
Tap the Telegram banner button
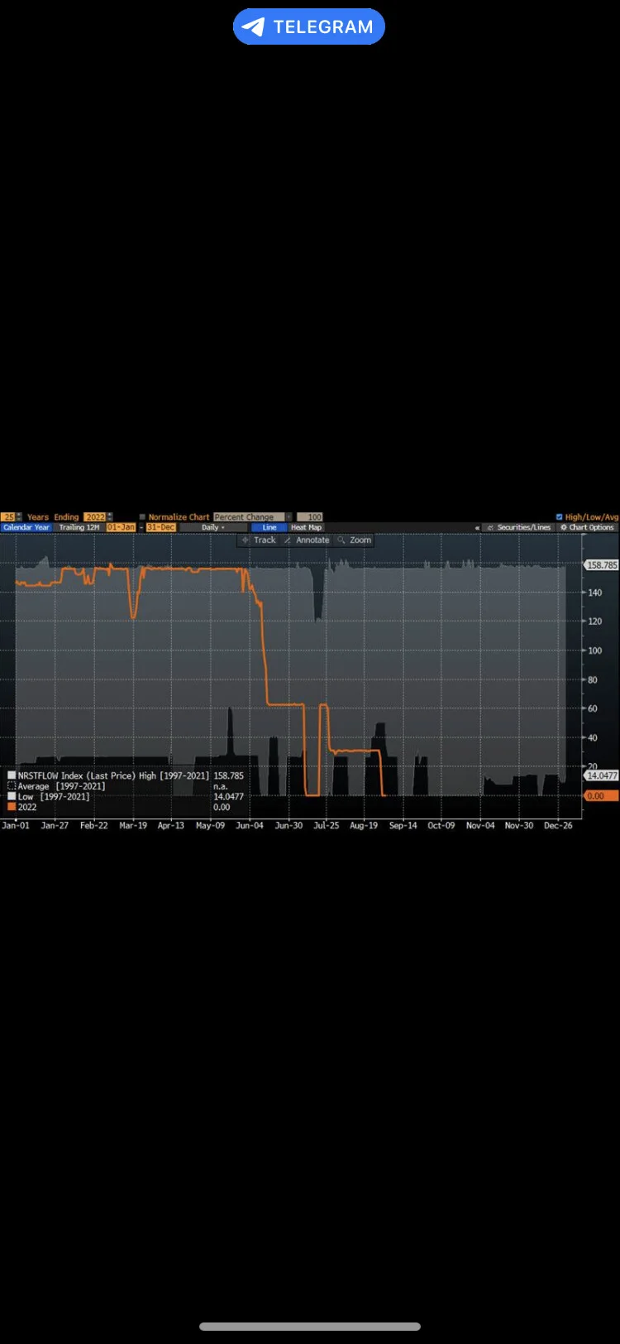pyautogui.click(x=309, y=26)
